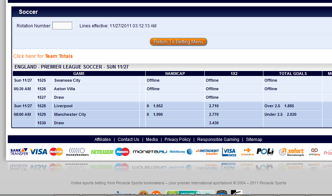Image resolution: width=332 pixels, height=196 pixels.
Task: Click rotation number 1525
Action: point(42,80)
